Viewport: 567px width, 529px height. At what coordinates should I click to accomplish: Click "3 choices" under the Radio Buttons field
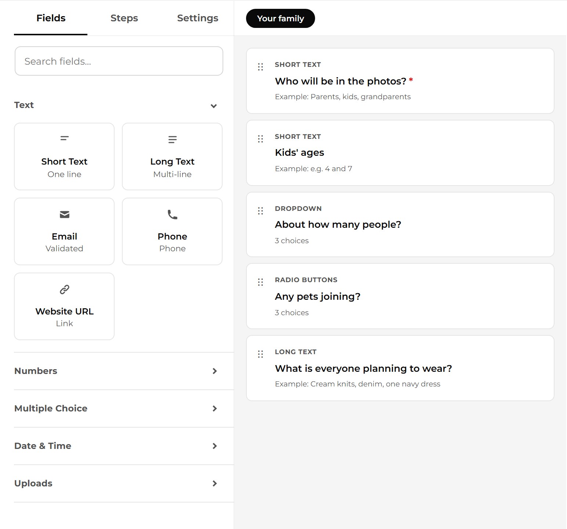tap(292, 313)
